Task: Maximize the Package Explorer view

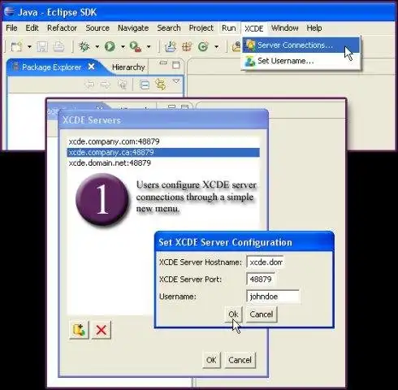Action: pyautogui.click(x=176, y=65)
